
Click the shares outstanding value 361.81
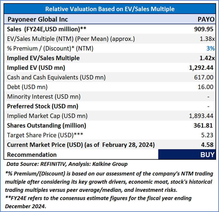click(203, 126)
